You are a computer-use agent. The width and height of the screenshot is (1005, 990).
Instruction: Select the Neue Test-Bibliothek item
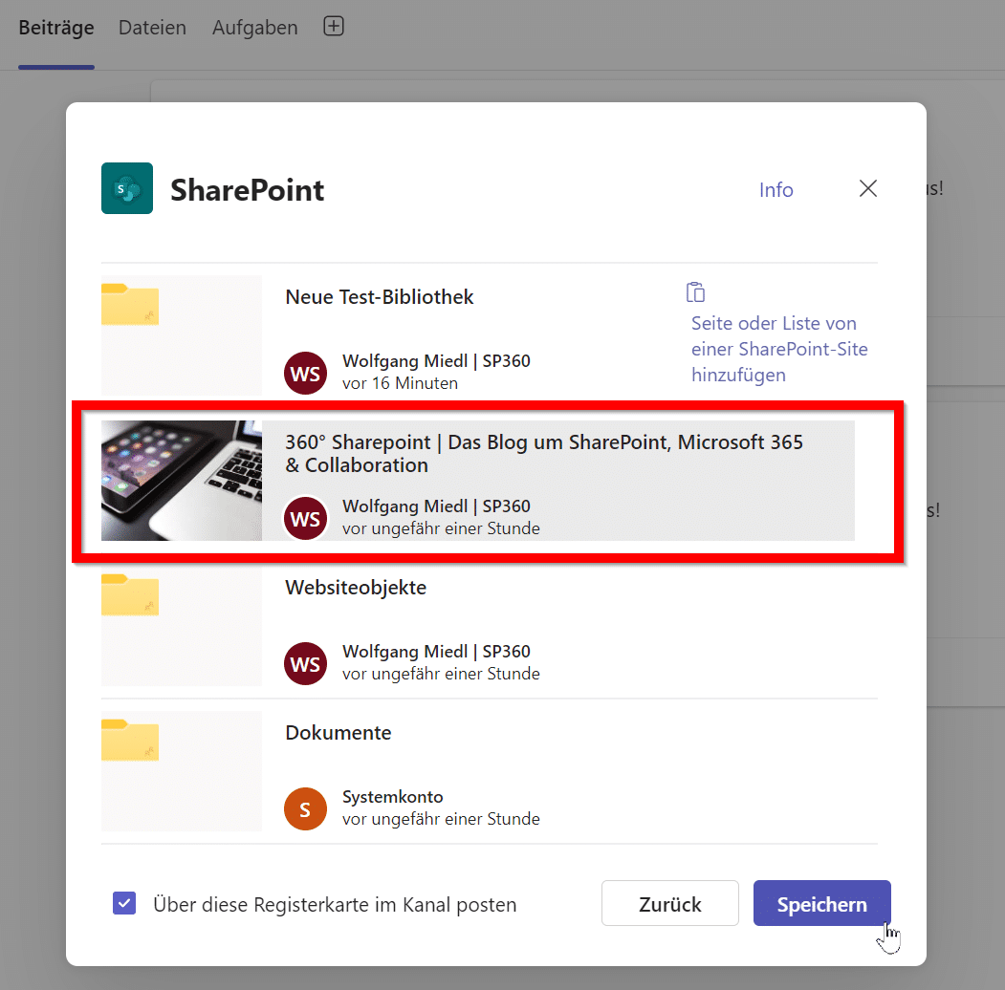pos(380,297)
